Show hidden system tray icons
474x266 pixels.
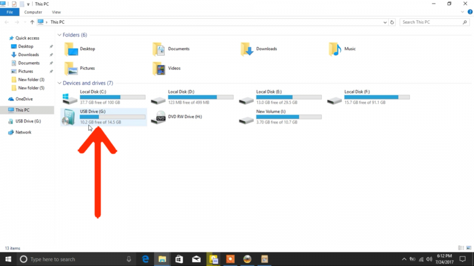coord(404,259)
